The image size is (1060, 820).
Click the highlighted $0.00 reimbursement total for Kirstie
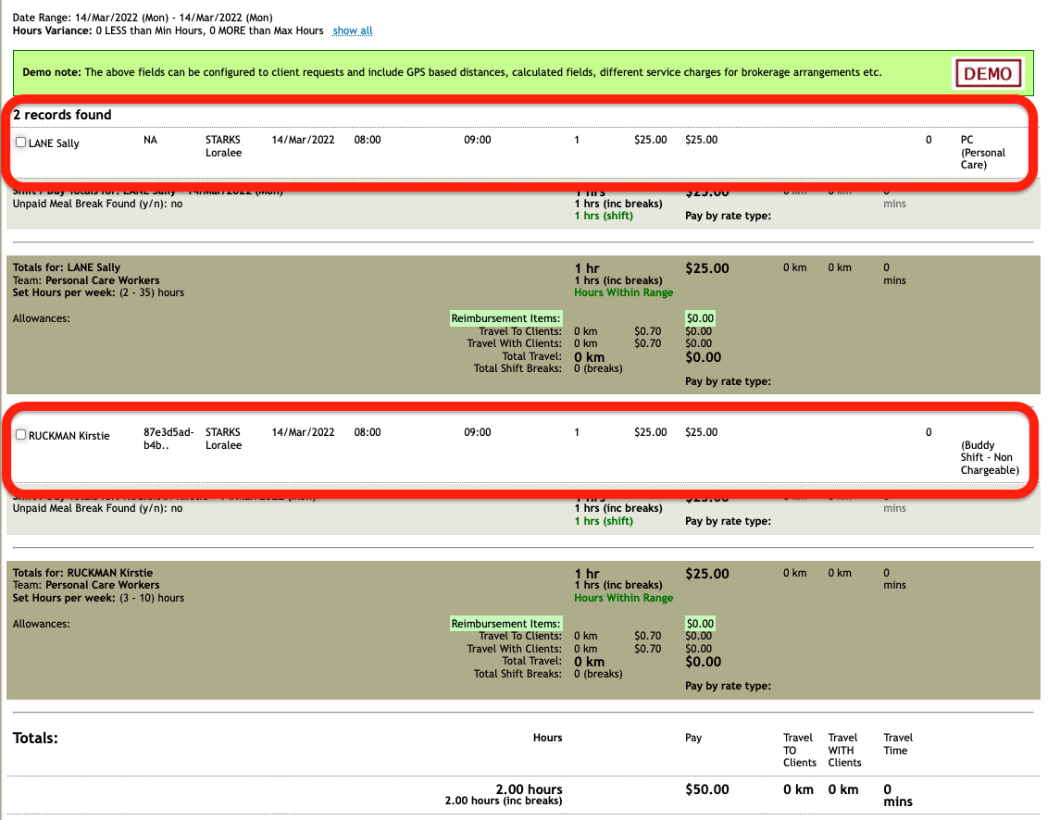pyautogui.click(x=699, y=623)
